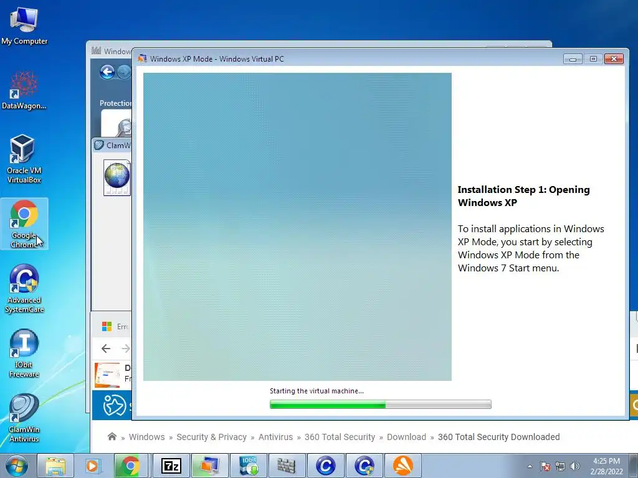Open the Windows Start menu orb
The image size is (638, 478).
click(17, 466)
